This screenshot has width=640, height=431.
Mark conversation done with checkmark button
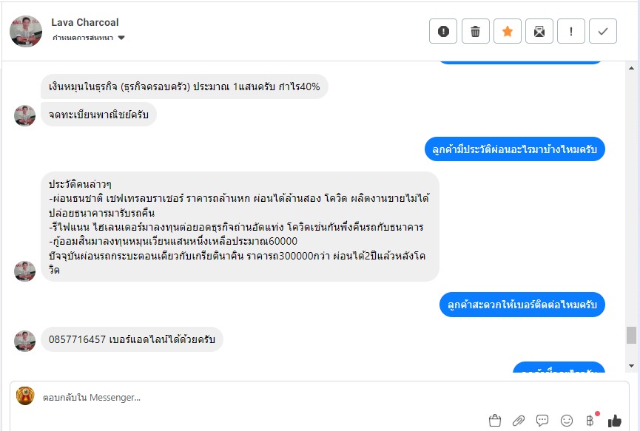[x=603, y=31]
